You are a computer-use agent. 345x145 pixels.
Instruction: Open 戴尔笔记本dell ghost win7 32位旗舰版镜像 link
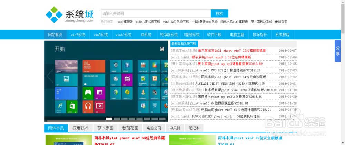(x=232, y=51)
